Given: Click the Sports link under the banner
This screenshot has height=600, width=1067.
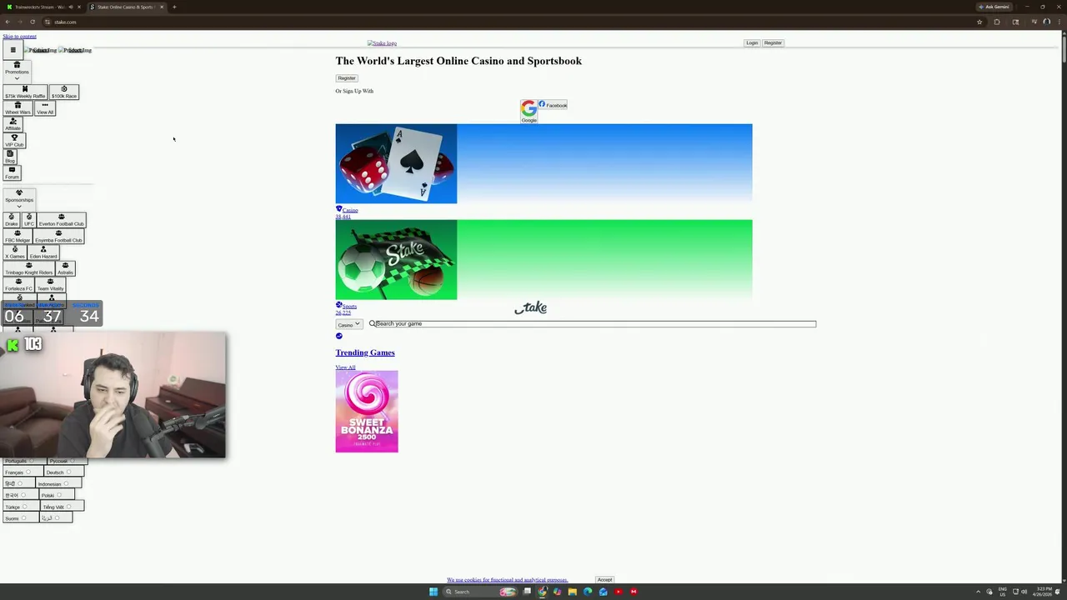Looking at the screenshot, I should pos(349,307).
